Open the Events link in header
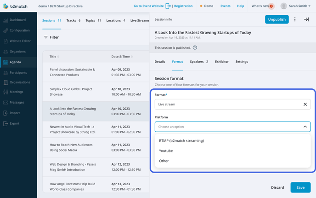The image size is (316, 198). coord(226,6)
